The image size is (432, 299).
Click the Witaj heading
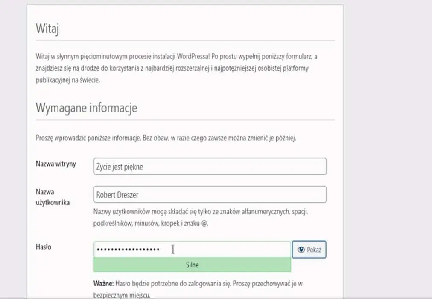coord(47,30)
